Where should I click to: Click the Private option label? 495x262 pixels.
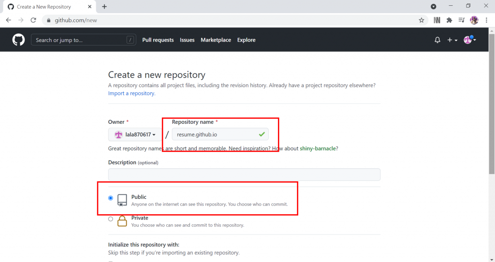click(140, 218)
